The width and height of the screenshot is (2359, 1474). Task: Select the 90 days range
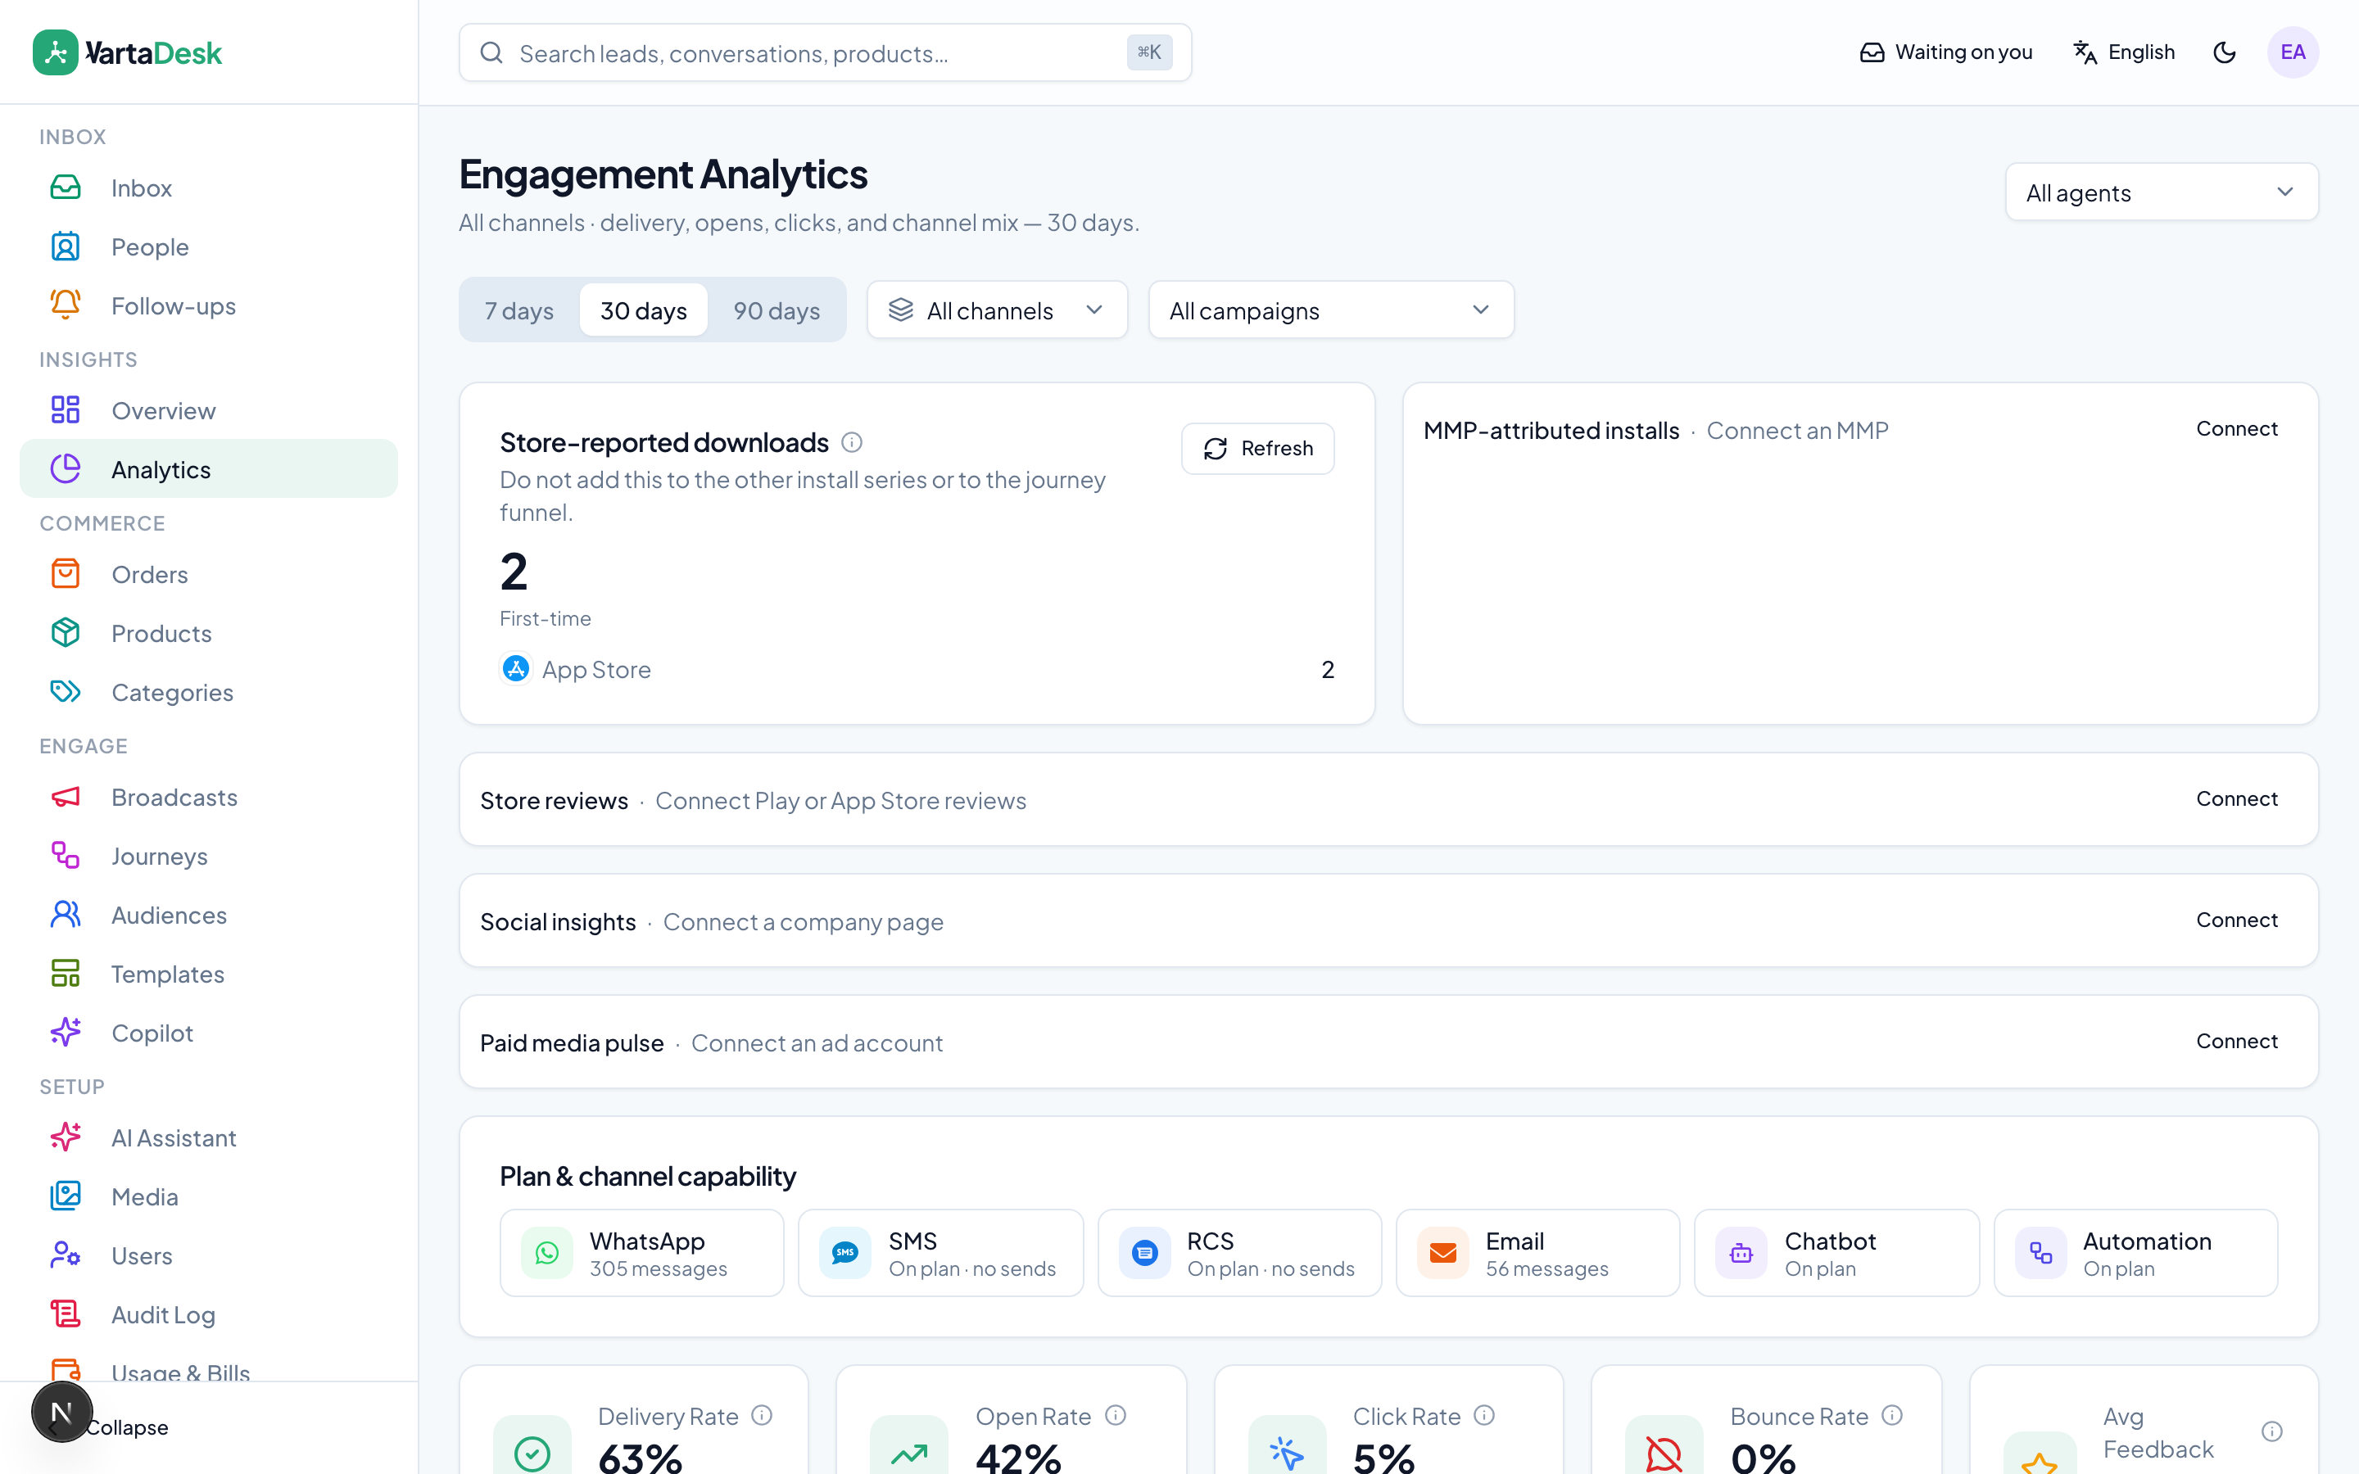[x=777, y=310]
